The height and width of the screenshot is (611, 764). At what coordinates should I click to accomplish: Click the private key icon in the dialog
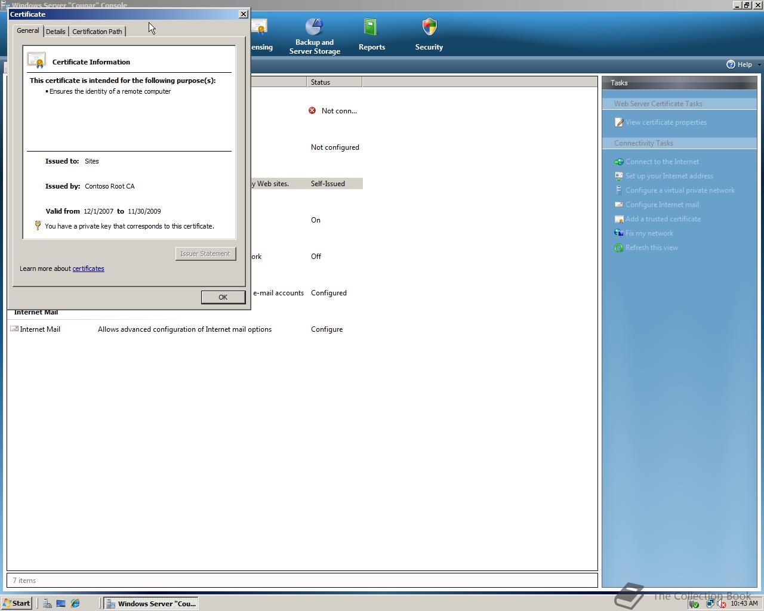point(38,226)
